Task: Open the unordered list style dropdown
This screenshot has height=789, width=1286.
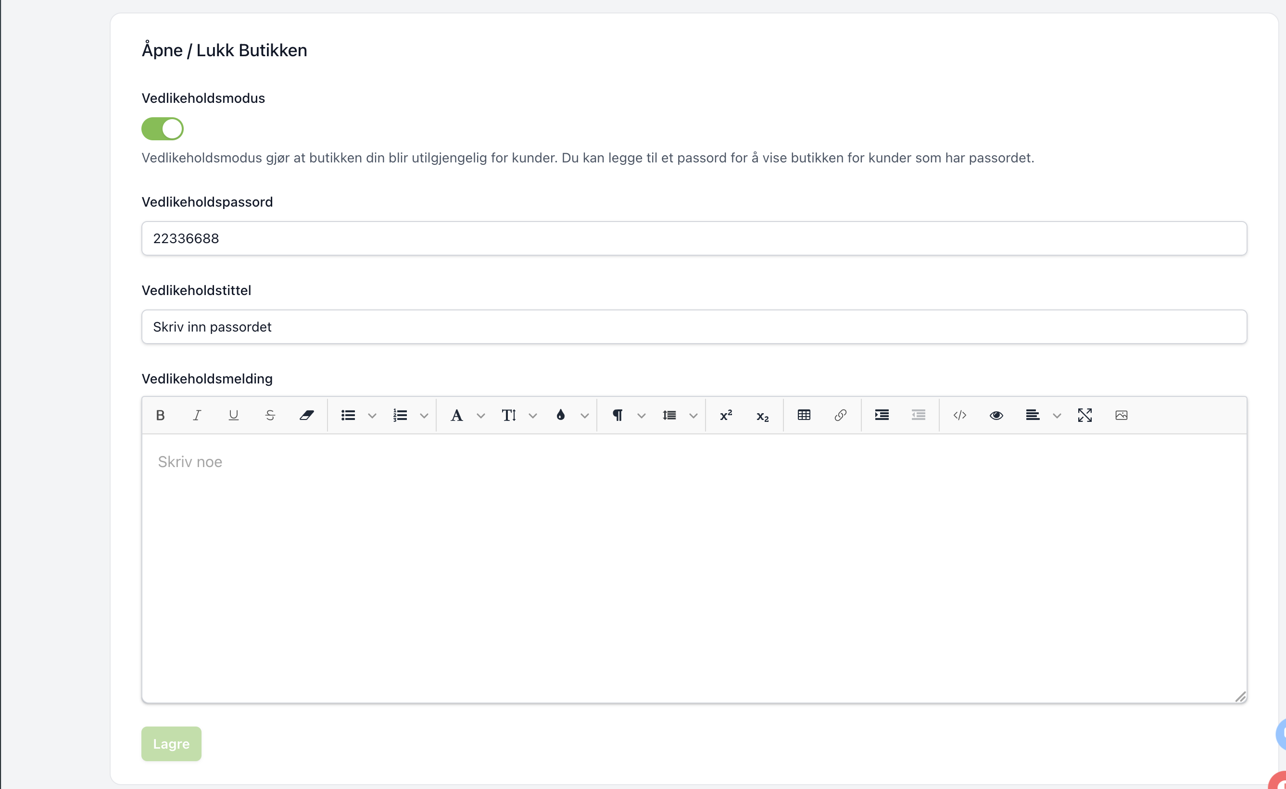Action: pyautogui.click(x=372, y=416)
